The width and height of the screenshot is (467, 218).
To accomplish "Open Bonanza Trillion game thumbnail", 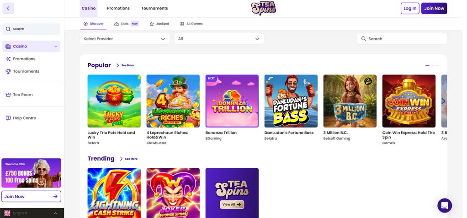I will (232, 101).
